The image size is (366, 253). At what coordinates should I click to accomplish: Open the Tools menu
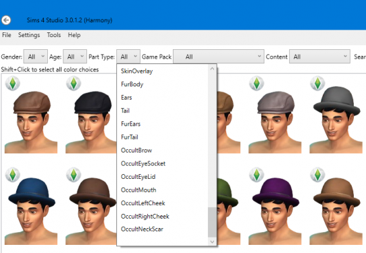(x=54, y=35)
